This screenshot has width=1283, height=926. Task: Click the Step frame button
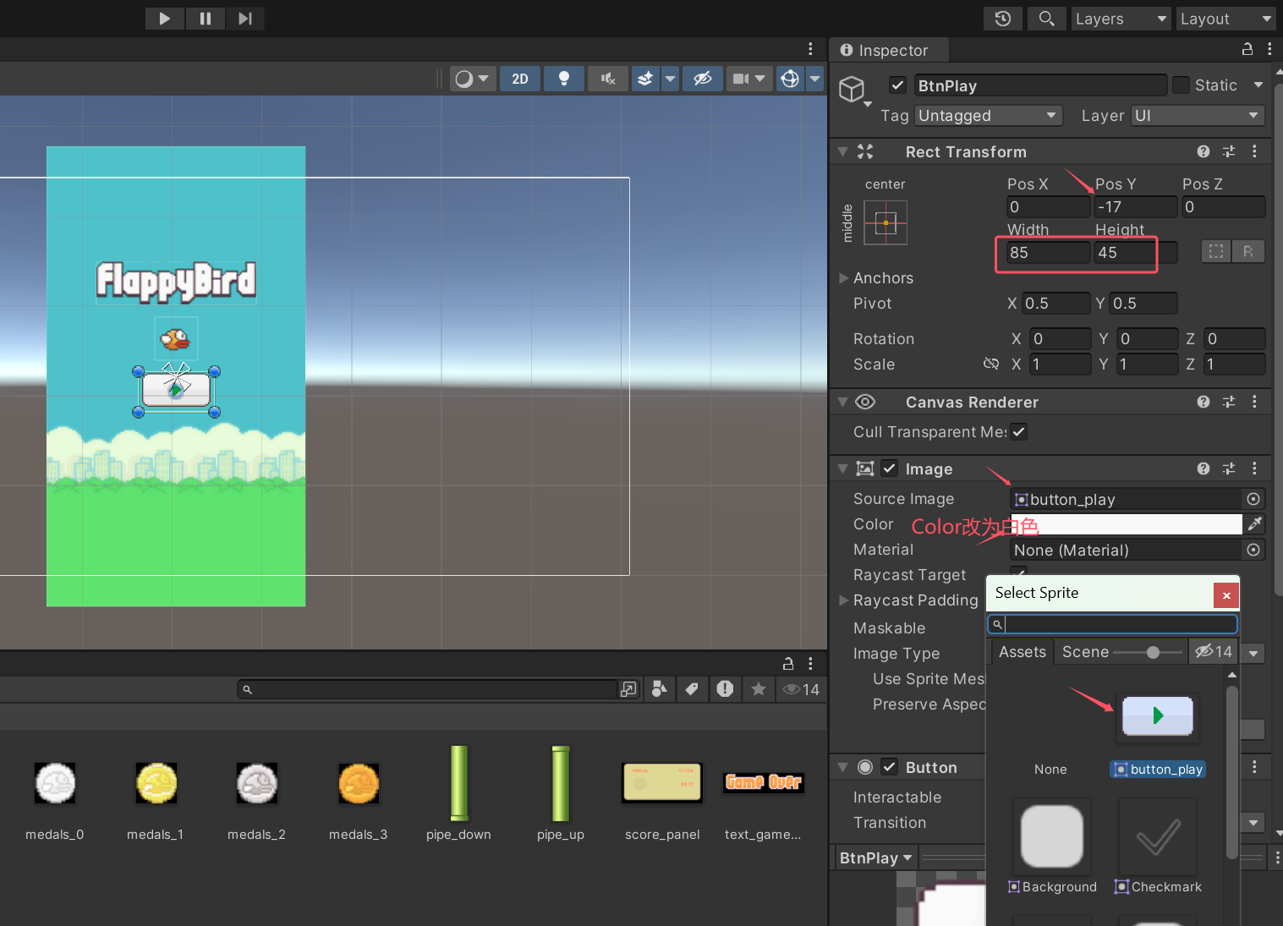click(244, 19)
